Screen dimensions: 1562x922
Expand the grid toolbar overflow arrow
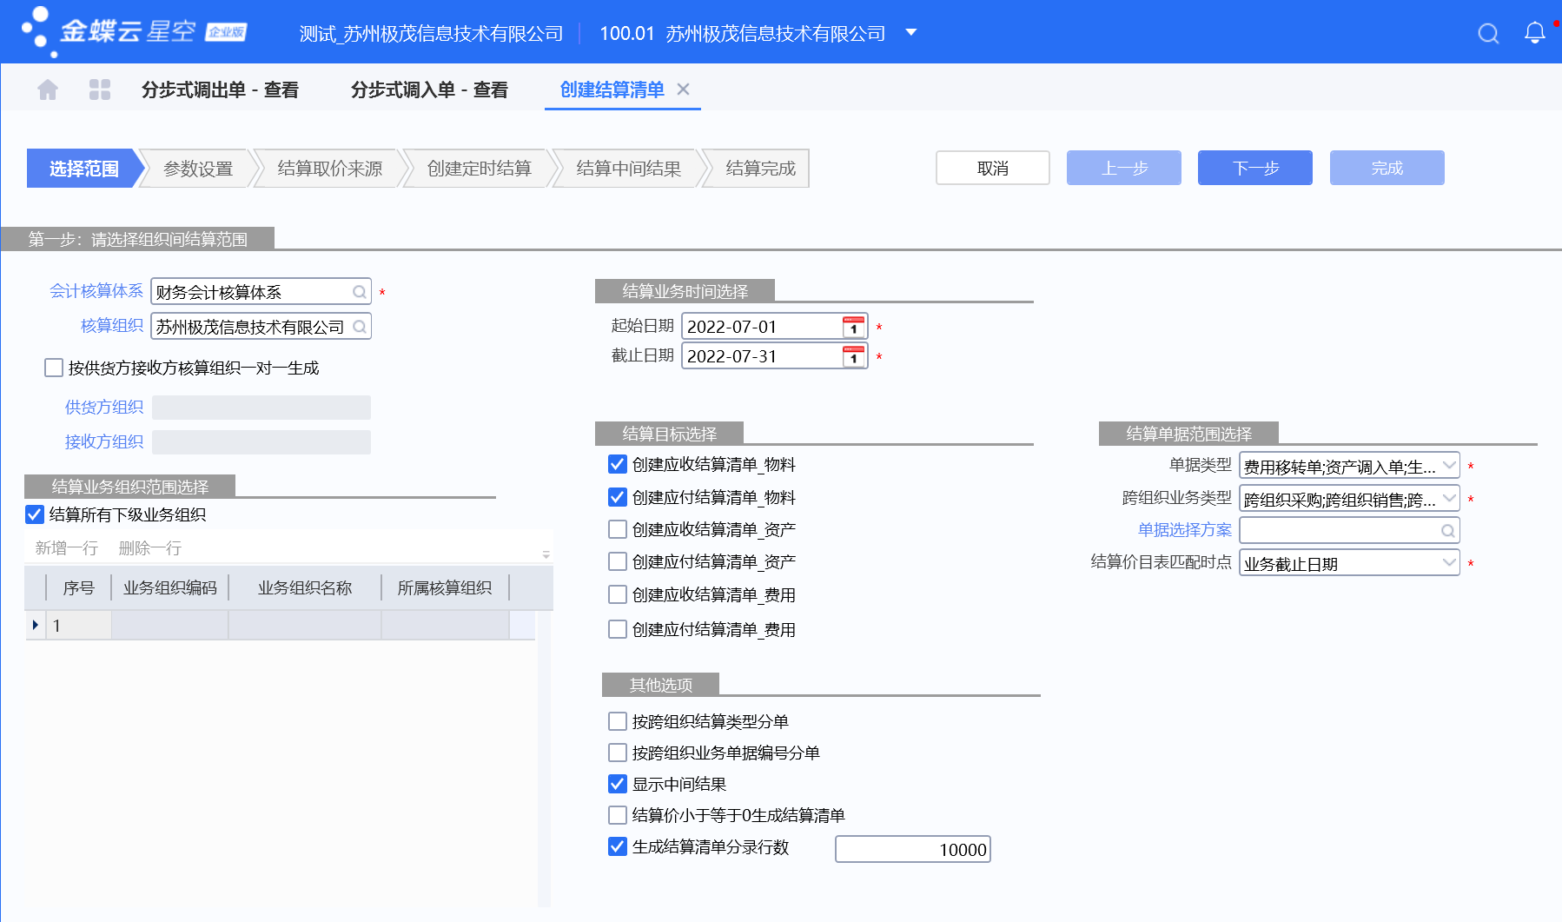(x=546, y=554)
